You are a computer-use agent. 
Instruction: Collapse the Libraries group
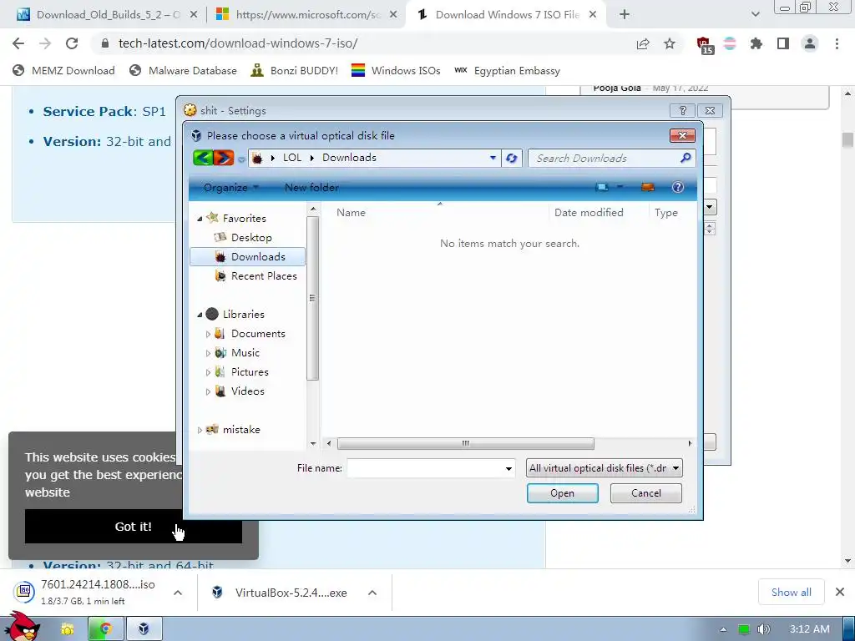pyautogui.click(x=200, y=315)
